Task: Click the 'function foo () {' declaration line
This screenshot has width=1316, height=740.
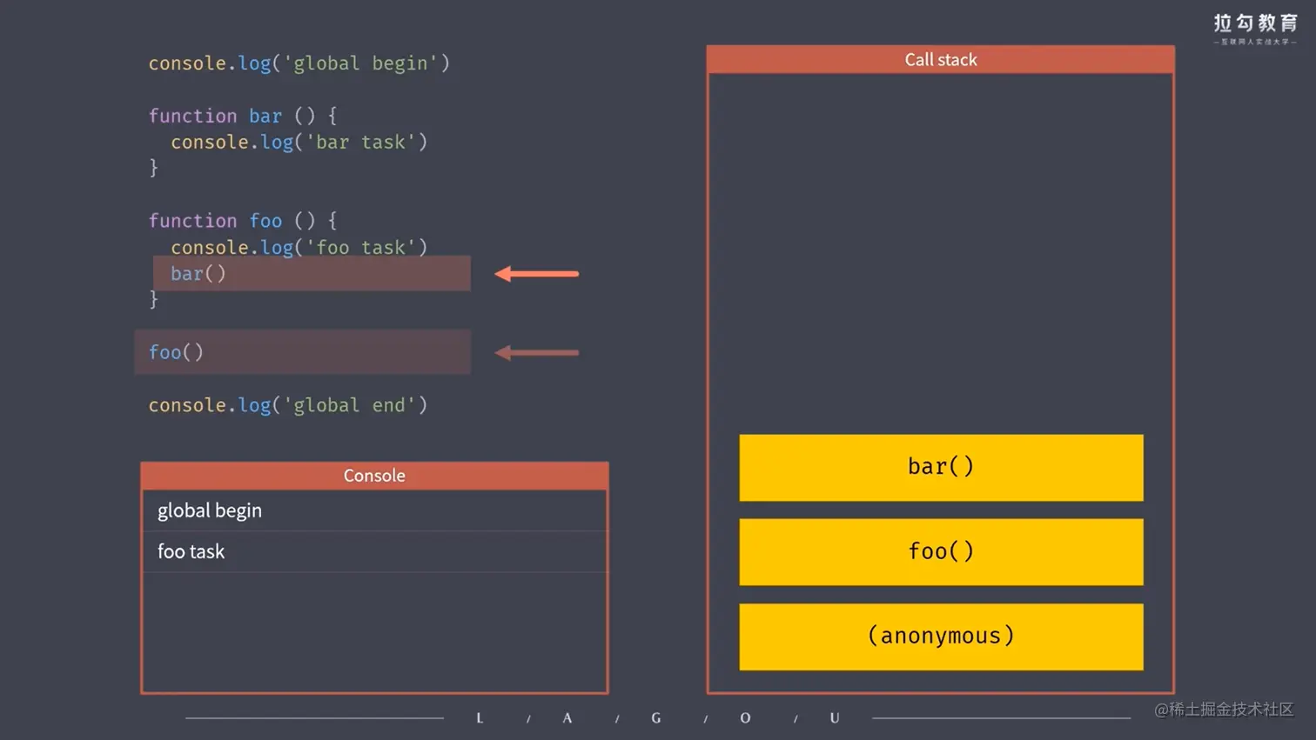Action: pyautogui.click(x=242, y=221)
